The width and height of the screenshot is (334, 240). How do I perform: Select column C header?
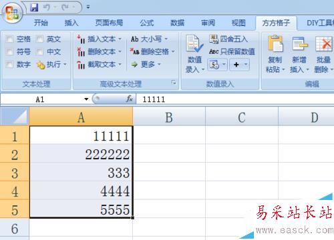pyautogui.click(x=242, y=117)
